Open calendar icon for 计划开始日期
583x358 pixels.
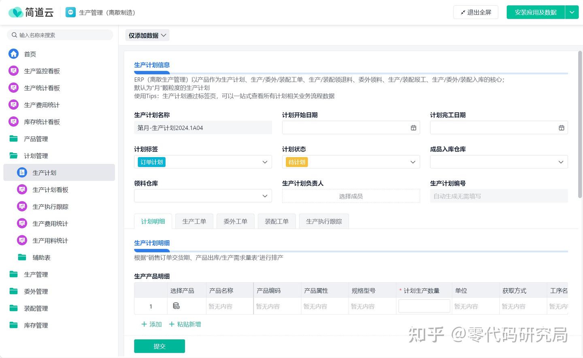point(413,128)
